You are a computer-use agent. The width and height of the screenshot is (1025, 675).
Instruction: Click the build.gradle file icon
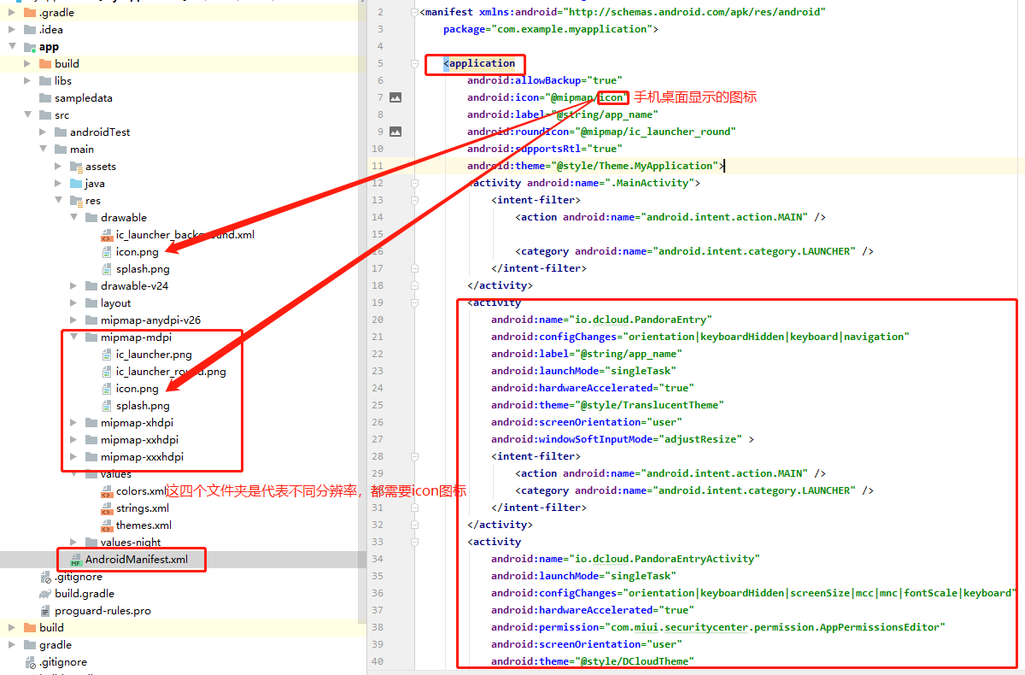(45, 594)
